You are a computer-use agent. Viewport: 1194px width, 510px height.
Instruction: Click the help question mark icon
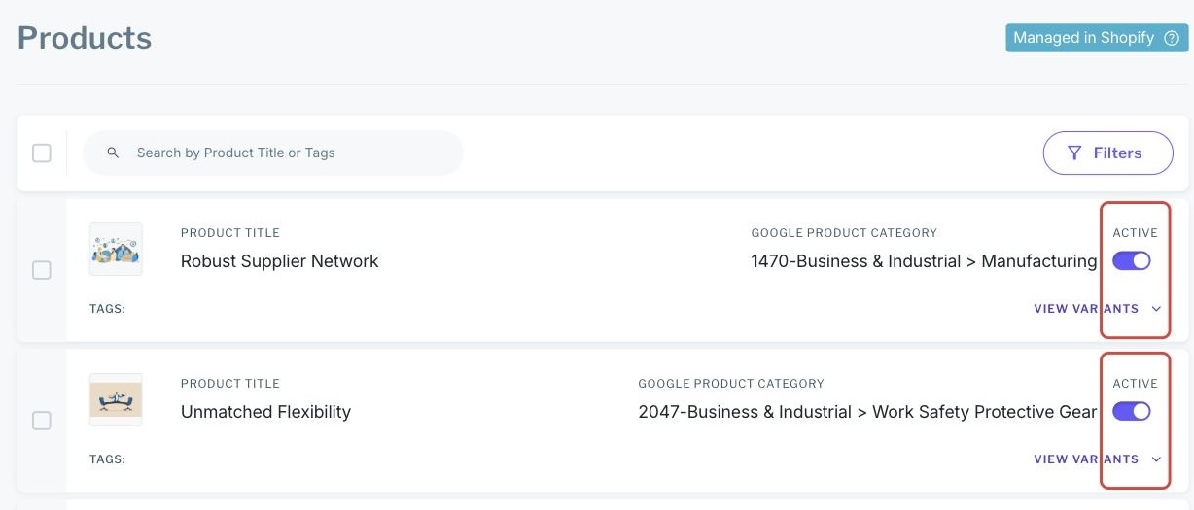pos(1172,38)
